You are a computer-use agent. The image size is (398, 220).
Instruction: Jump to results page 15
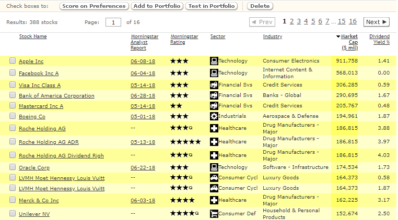342,22
